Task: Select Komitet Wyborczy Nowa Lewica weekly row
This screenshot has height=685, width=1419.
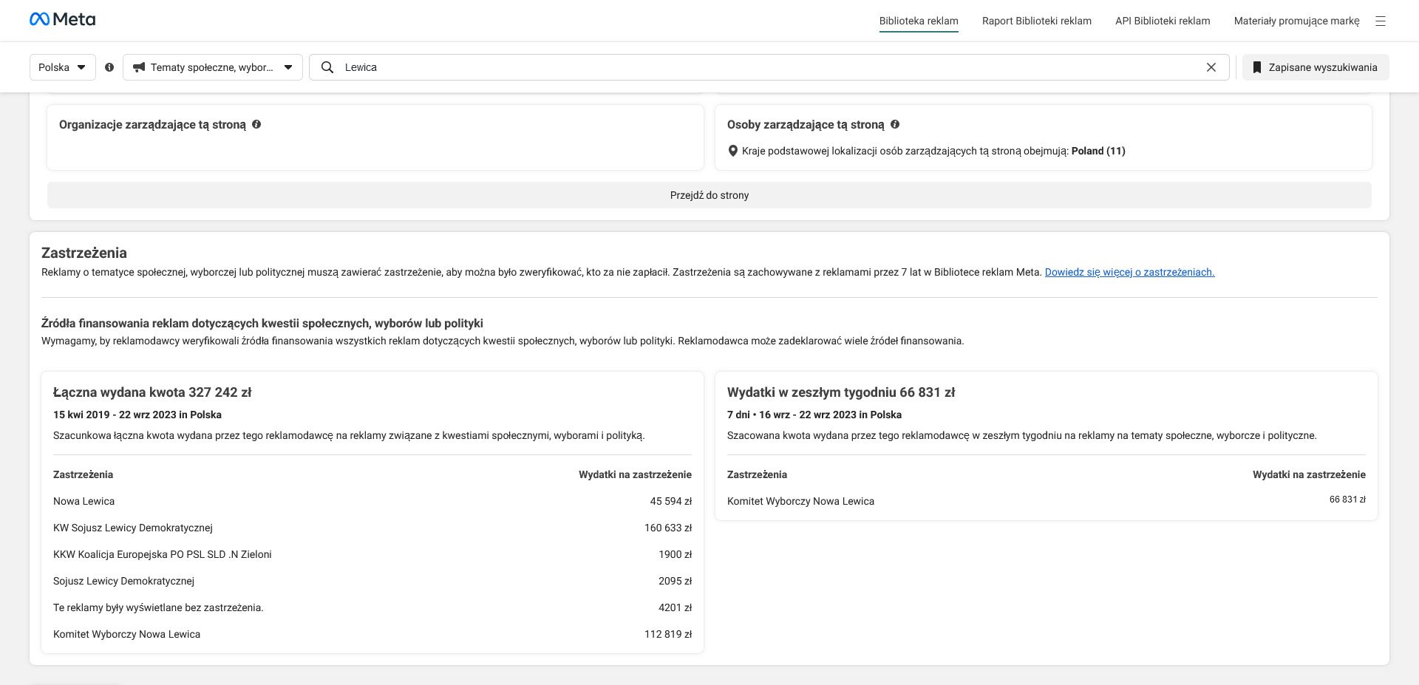Action: coord(1047,501)
